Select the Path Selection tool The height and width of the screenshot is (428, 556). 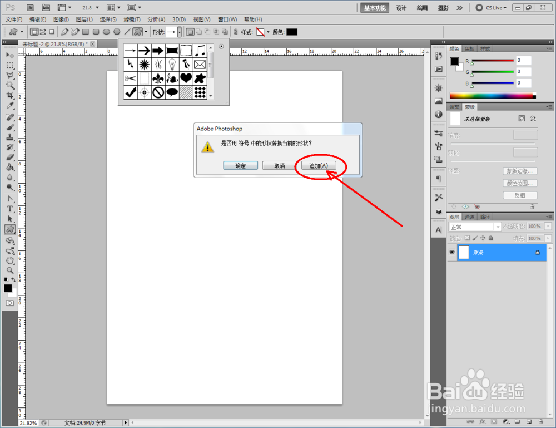(10, 219)
